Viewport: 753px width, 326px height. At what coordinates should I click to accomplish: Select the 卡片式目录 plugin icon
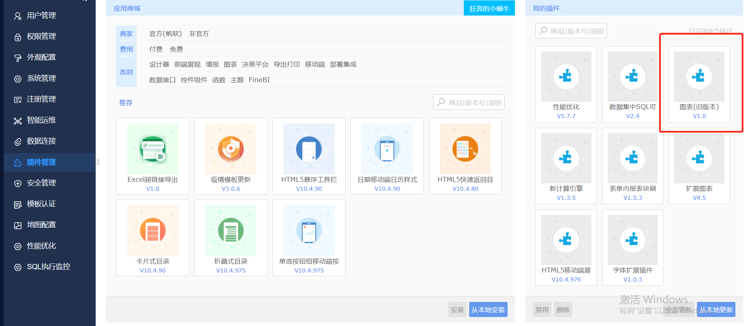153,230
